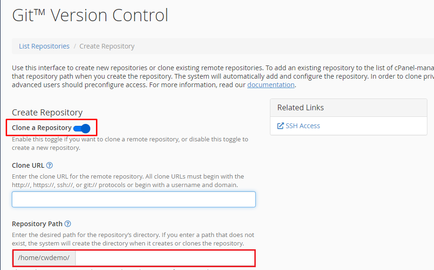Image resolution: width=434 pixels, height=270 pixels.
Task: Click the Clone a Repository label text
Action: 42,128
